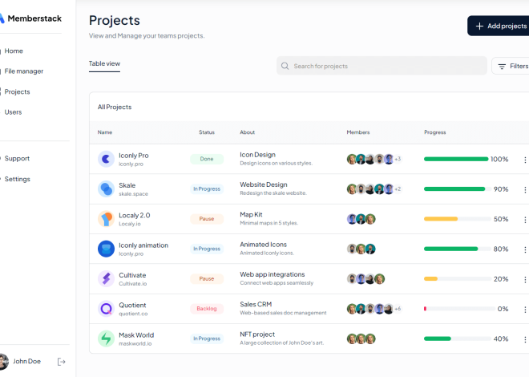Open the kebab menu for Mask World row
The image size is (529, 377).
pyautogui.click(x=525, y=339)
